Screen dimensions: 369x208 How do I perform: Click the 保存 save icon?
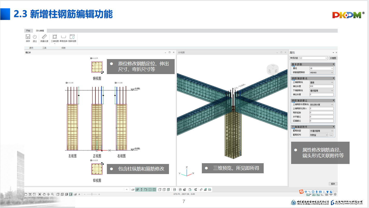click(x=28, y=37)
